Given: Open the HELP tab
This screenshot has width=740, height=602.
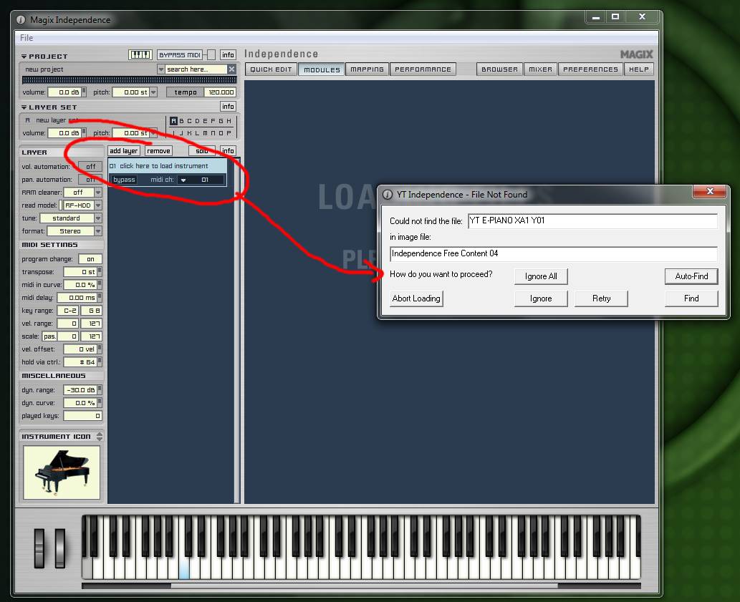Looking at the screenshot, I should click(x=638, y=69).
